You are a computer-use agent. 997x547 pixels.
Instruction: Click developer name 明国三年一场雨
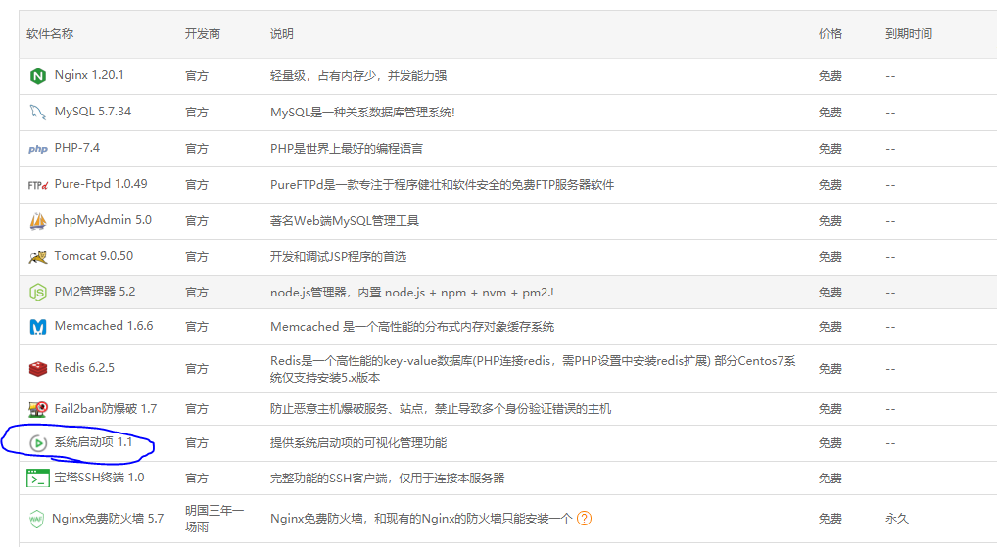214,519
